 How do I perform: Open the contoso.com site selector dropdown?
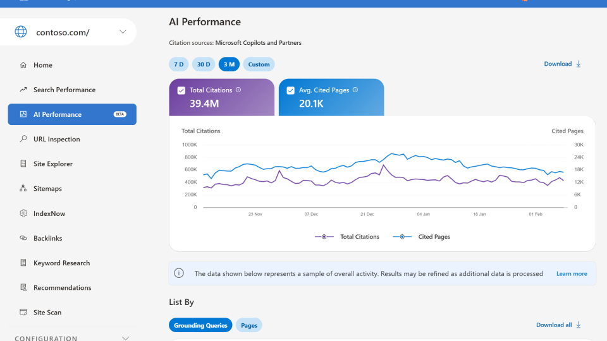[123, 32]
